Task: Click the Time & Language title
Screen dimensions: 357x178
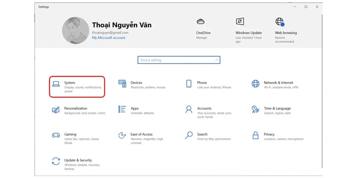Action: tap(277, 108)
